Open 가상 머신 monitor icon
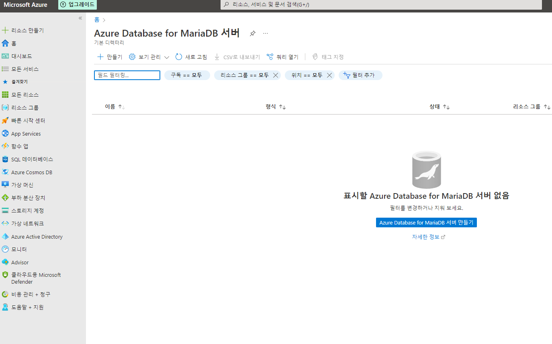The image size is (552, 344). pyautogui.click(x=5, y=185)
